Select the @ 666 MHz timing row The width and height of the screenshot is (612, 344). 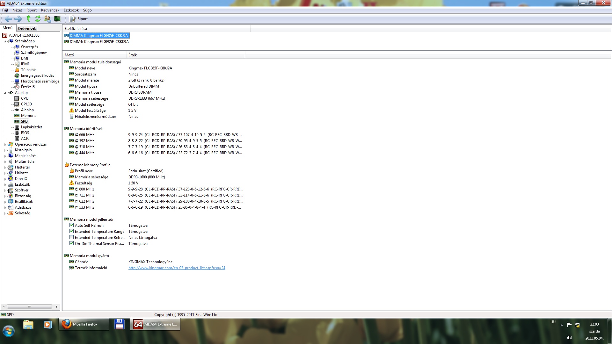(156, 135)
